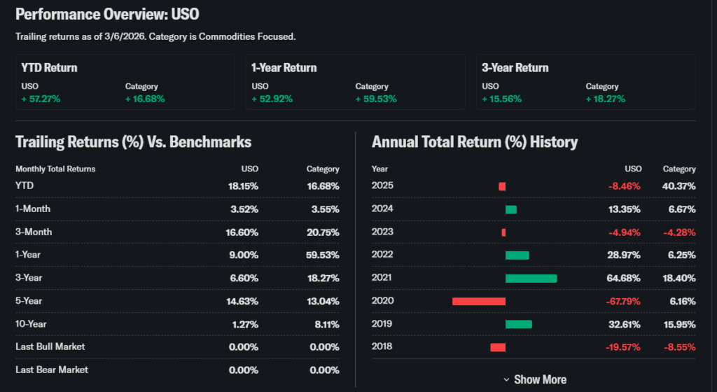Image resolution: width=717 pixels, height=392 pixels.
Task: Click the 3-Year Return card heading
Action: tap(515, 68)
